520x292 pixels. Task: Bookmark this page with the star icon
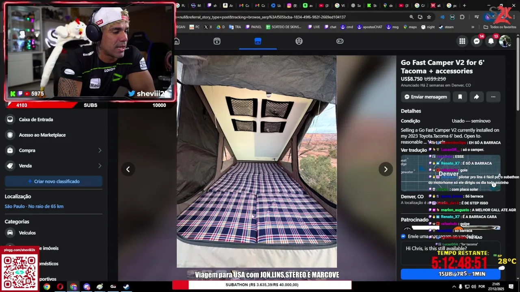tap(429, 17)
